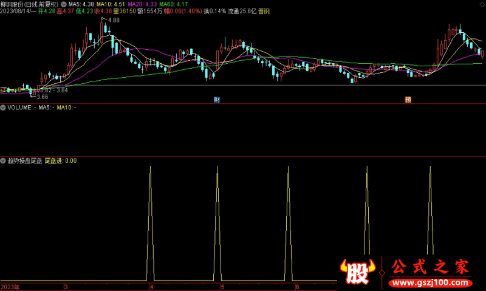Click the blue 财 financial report marker
This screenshot has height=291, width=486.
(x=217, y=100)
